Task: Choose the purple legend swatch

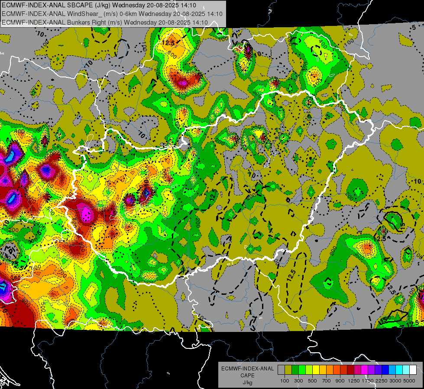Action: [371, 370]
